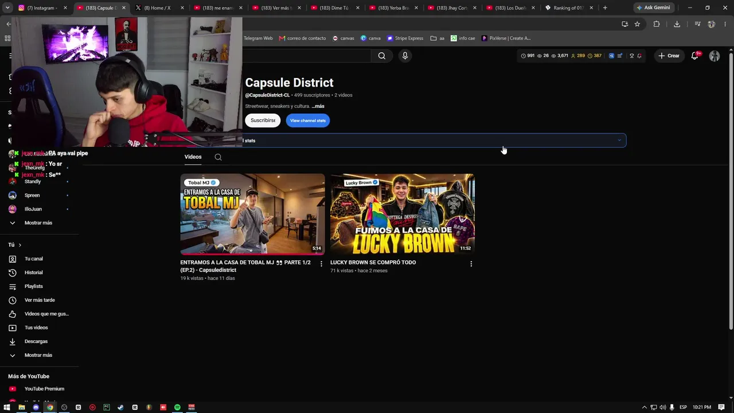734x413 pixels.
Task: Expand channel description with ...más
Action: click(x=318, y=106)
